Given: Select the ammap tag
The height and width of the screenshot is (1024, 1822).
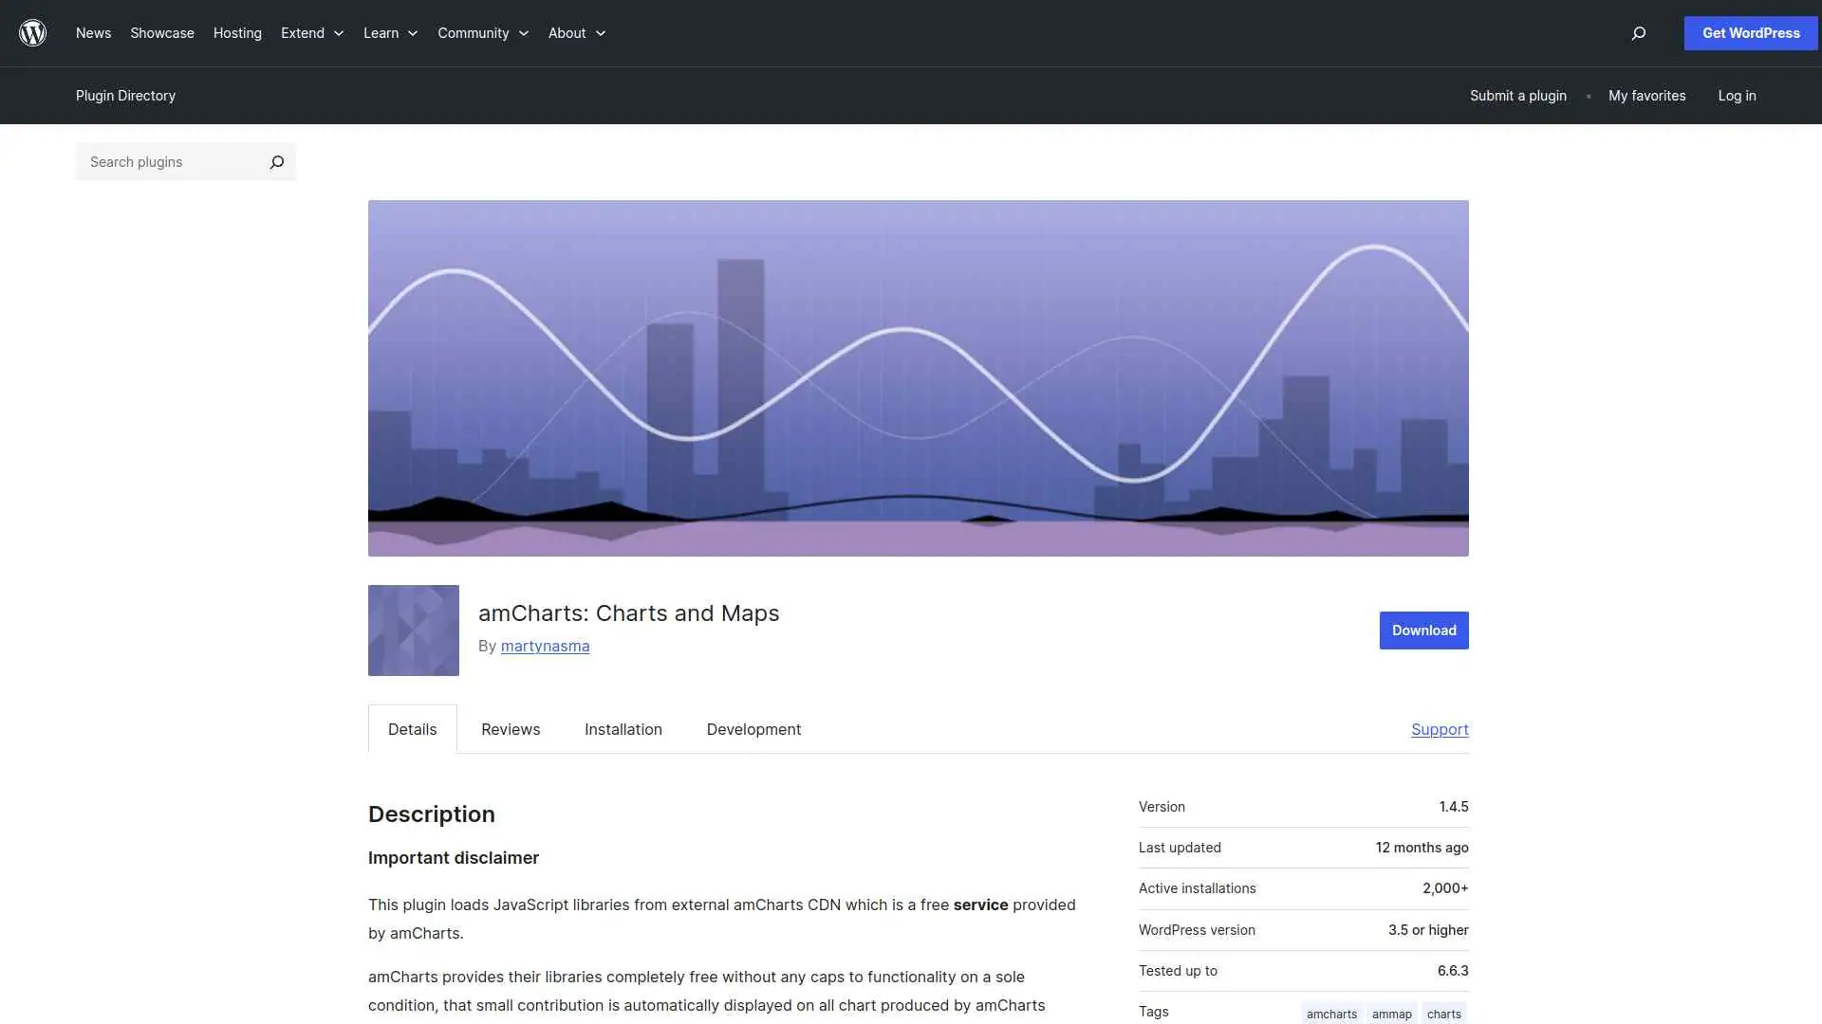Looking at the screenshot, I should (1391, 1013).
